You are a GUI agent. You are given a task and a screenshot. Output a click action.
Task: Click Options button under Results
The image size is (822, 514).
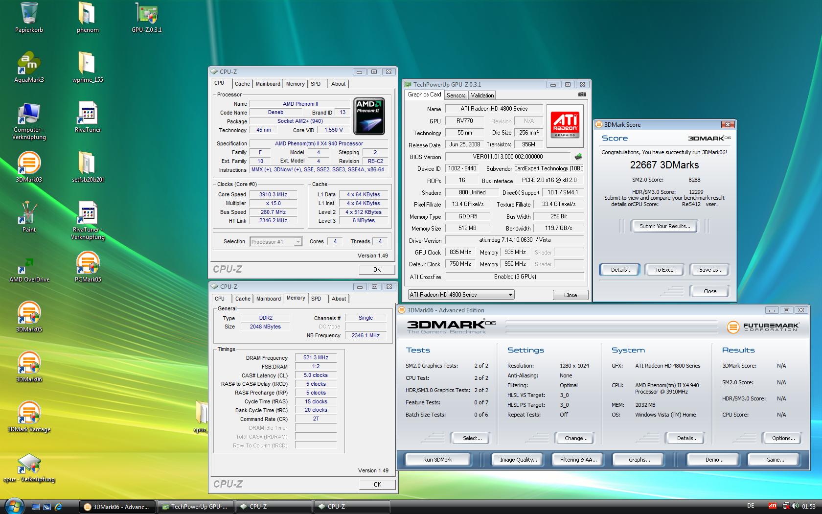[783, 438]
